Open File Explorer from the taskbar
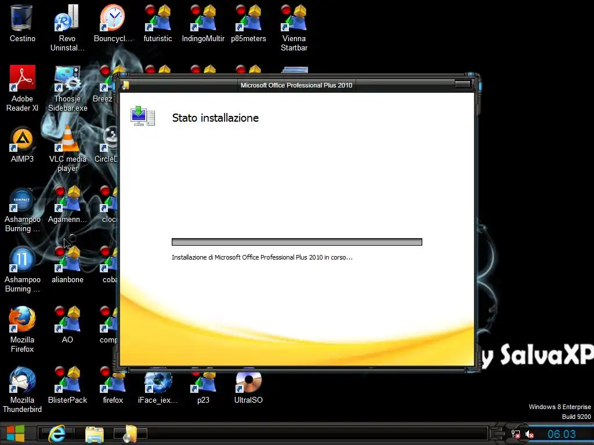The image size is (594, 445). [95, 434]
